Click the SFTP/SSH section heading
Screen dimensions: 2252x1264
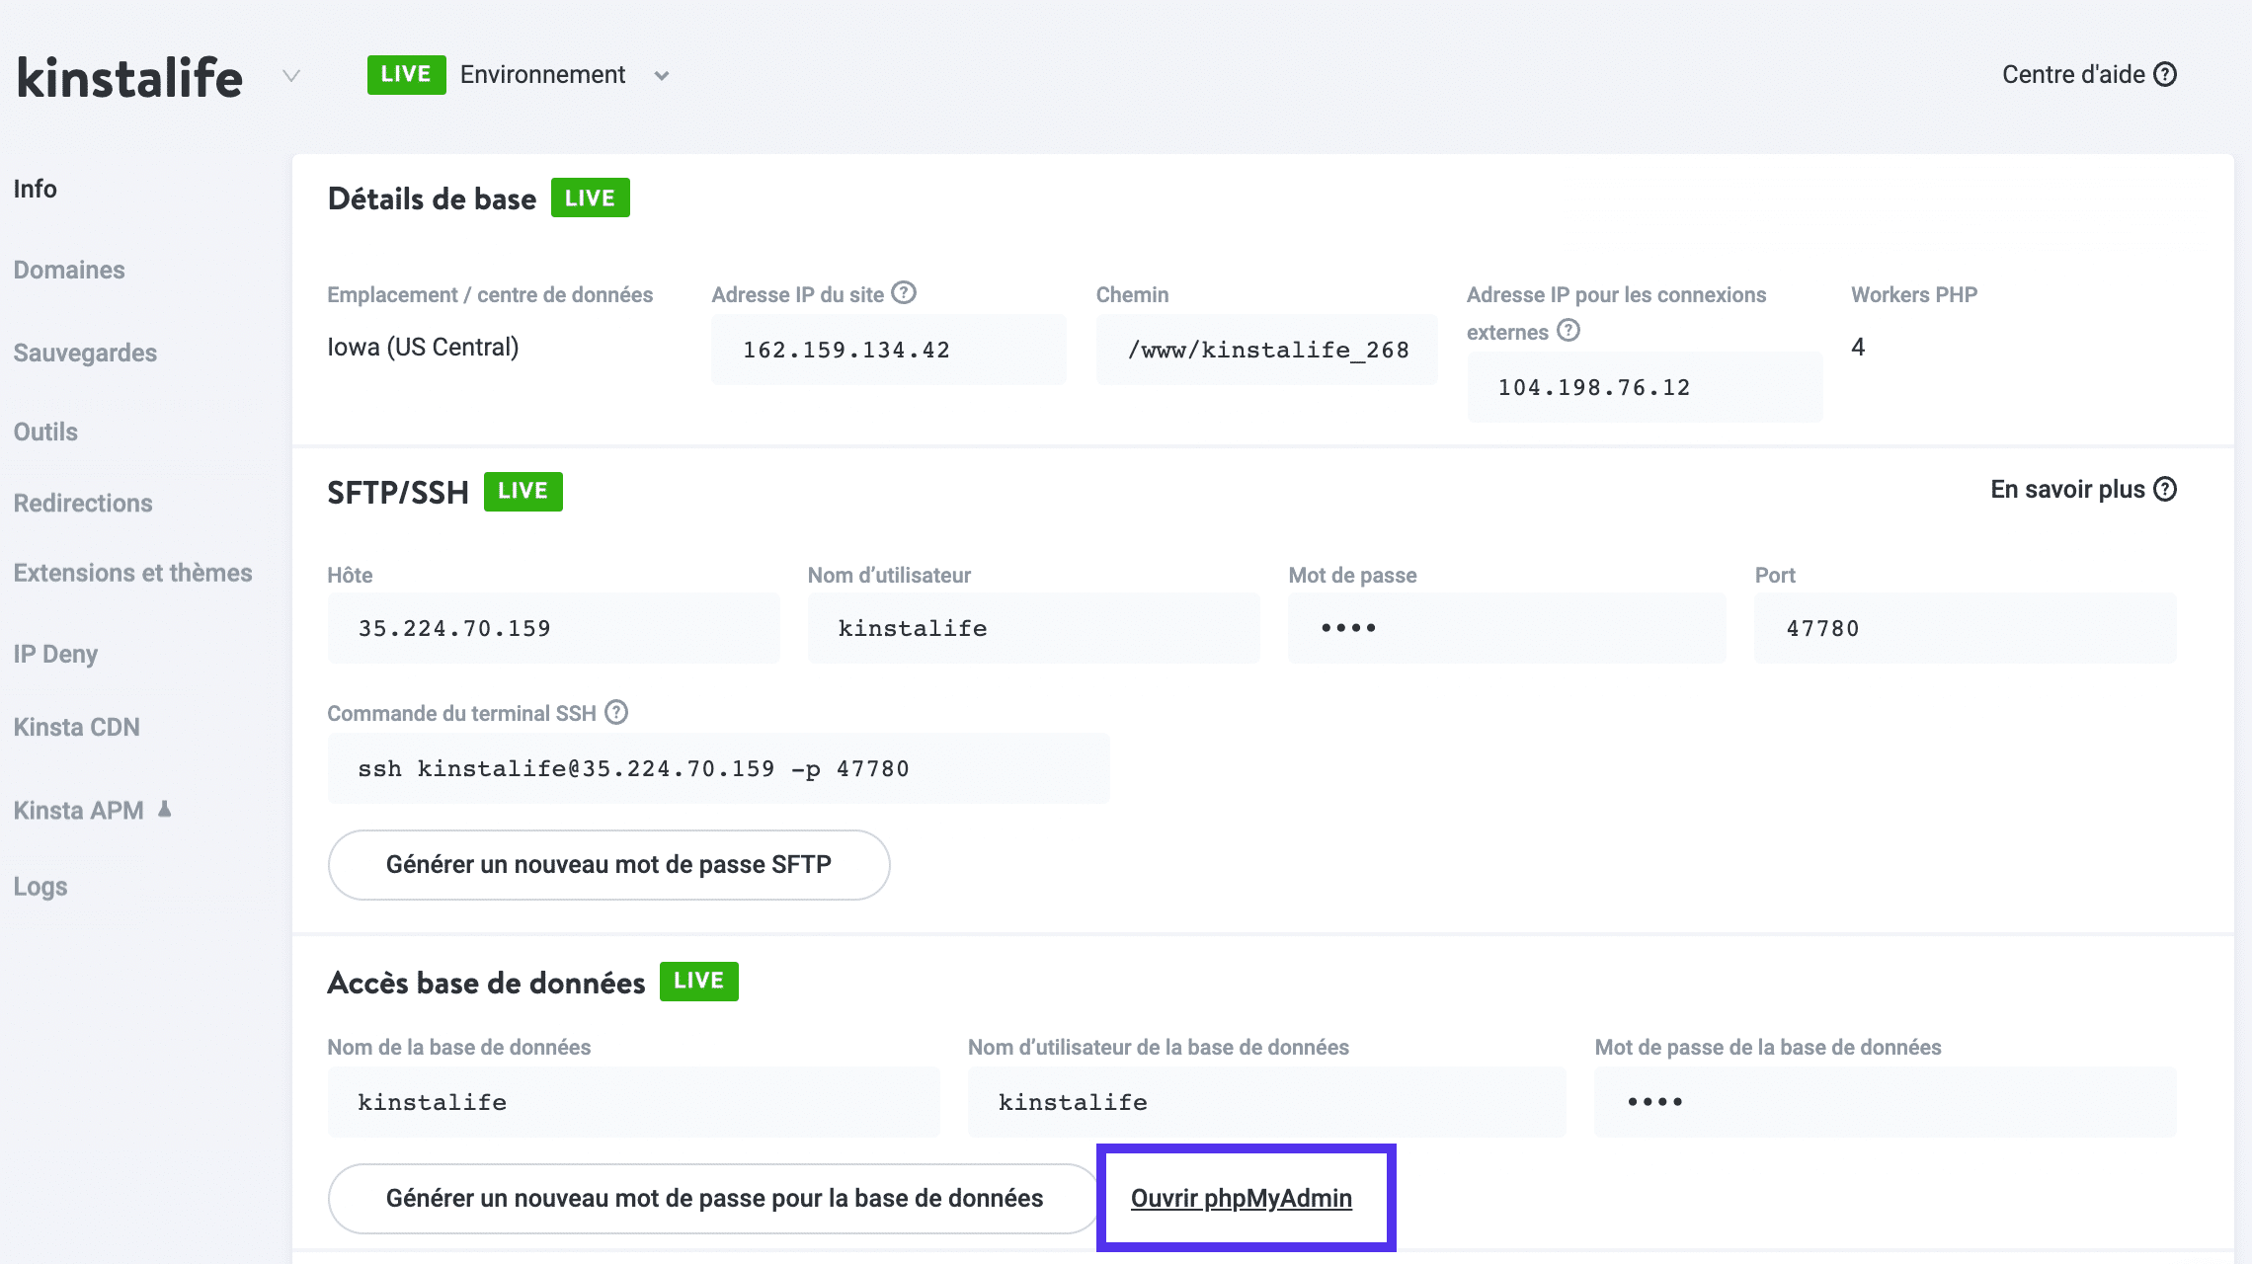(398, 492)
